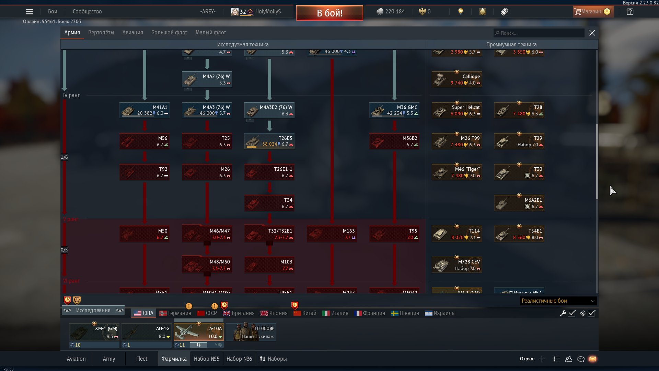The image size is (659, 371).
Task: Click the exclamation badge above СССР
Action: pyautogui.click(x=215, y=306)
